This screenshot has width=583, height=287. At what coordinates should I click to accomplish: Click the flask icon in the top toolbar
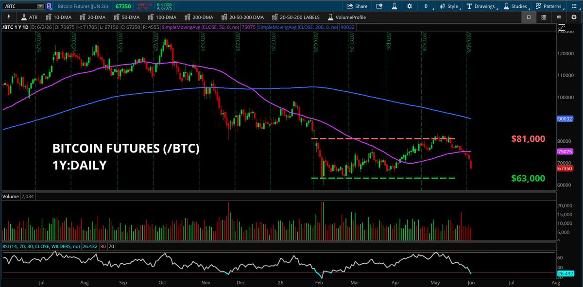point(394,6)
